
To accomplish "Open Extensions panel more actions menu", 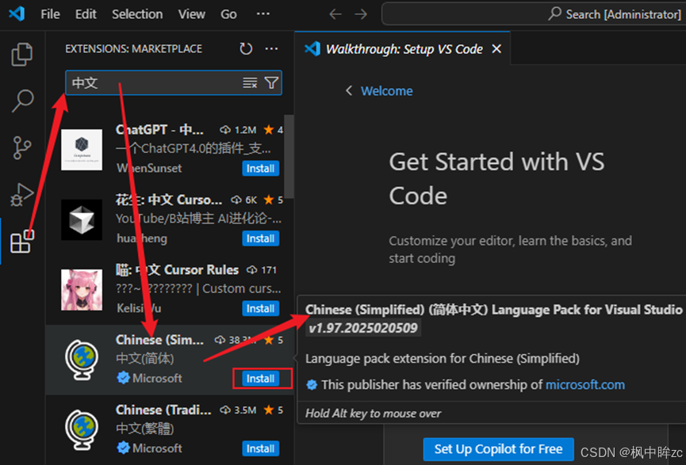I will pos(271,48).
